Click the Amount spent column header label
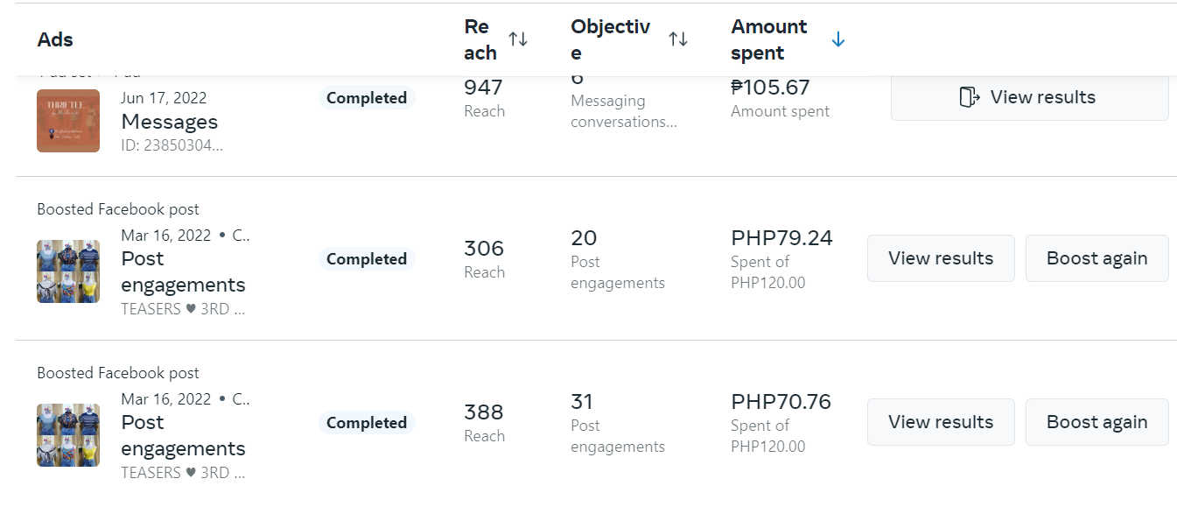The width and height of the screenshot is (1177, 521). point(769,39)
